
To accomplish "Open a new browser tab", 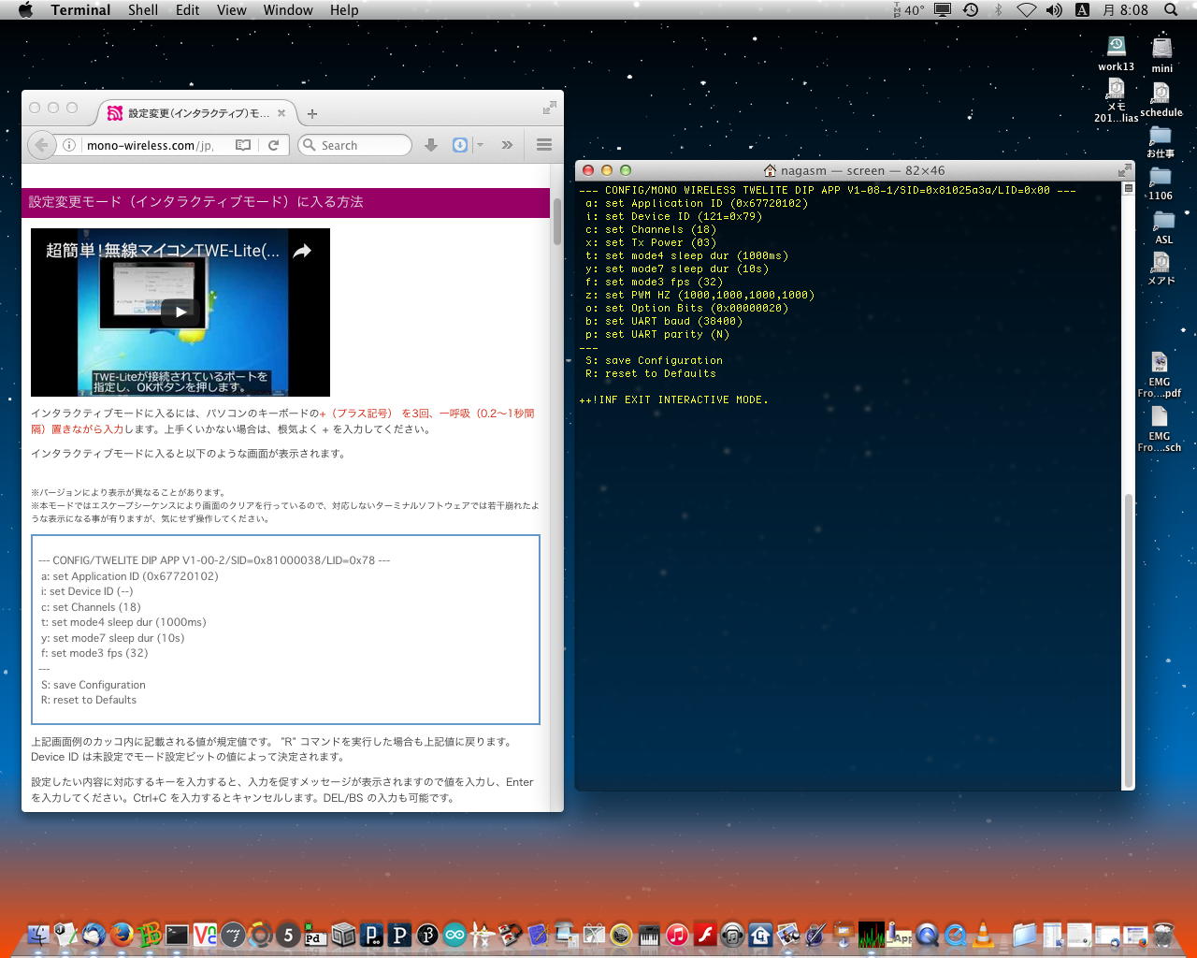I will [312, 114].
